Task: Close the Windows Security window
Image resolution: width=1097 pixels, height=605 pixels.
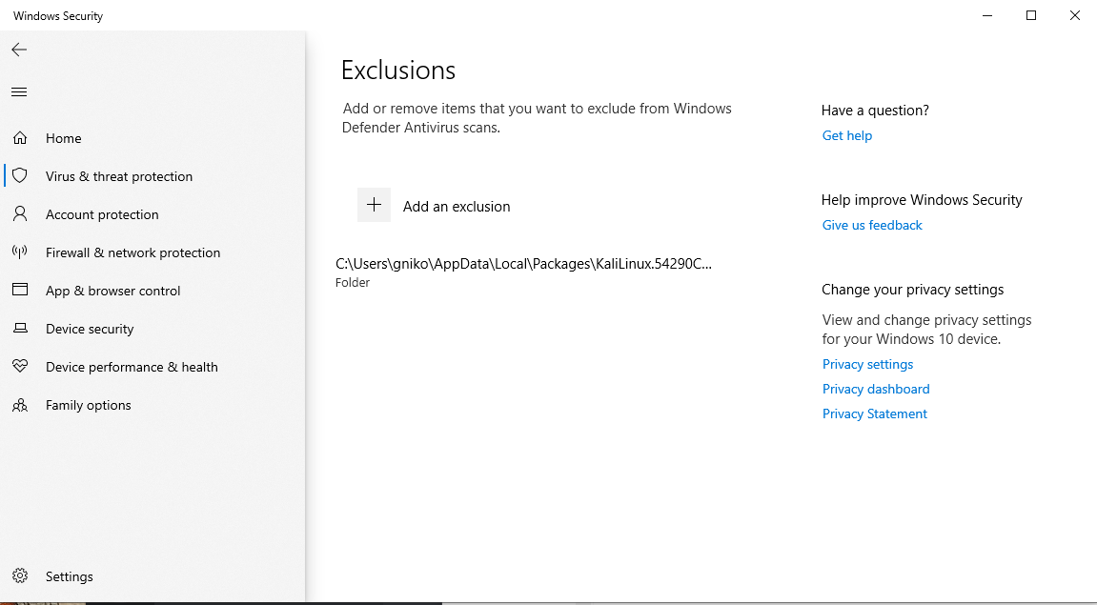Action: click(x=1075, y=15)
